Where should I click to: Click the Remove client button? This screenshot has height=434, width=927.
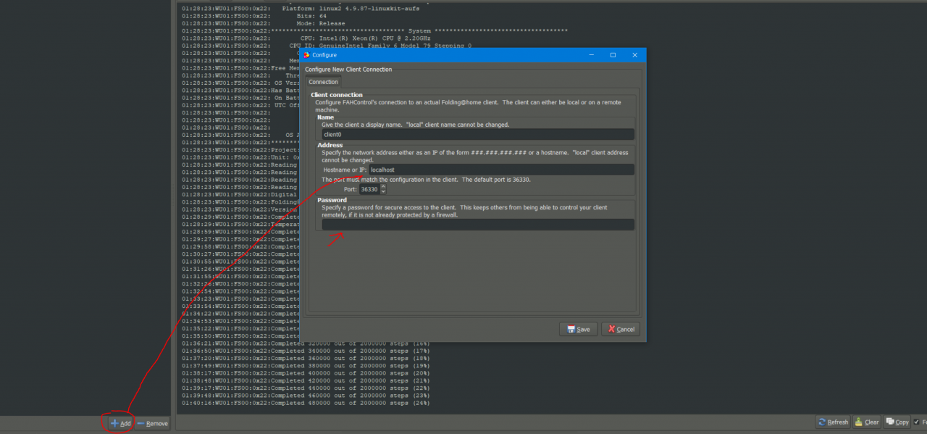tap(152, 423)
